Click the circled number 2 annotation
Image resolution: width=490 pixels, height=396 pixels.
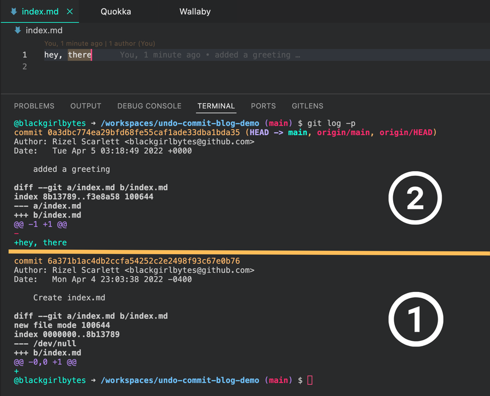[x=415, y=199]
